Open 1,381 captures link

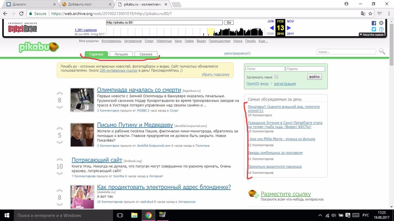(x=86, y=30)
